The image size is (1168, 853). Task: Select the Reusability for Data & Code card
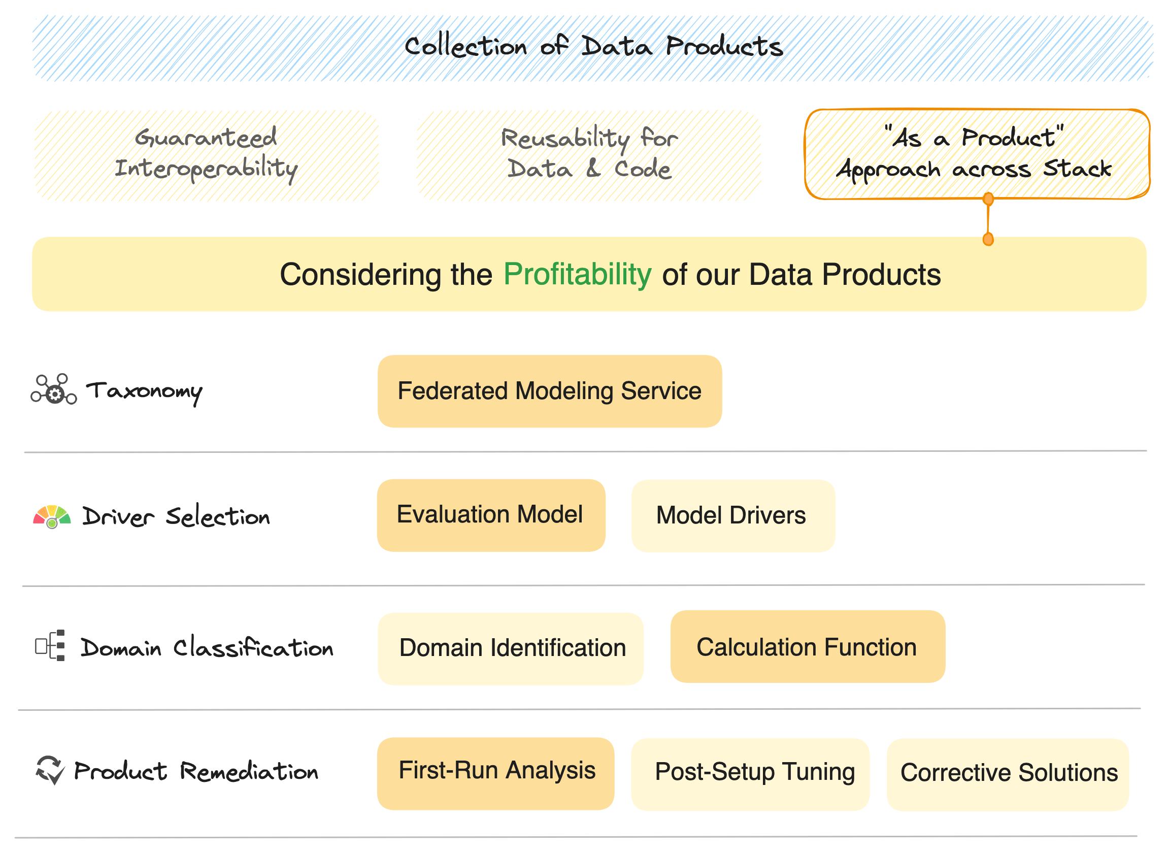coord(588,155)
